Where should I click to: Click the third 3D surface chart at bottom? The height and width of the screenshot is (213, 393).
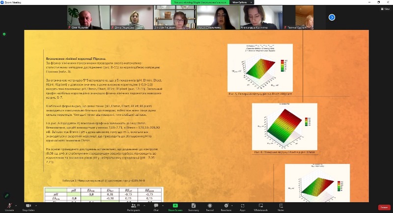[317, 183]
